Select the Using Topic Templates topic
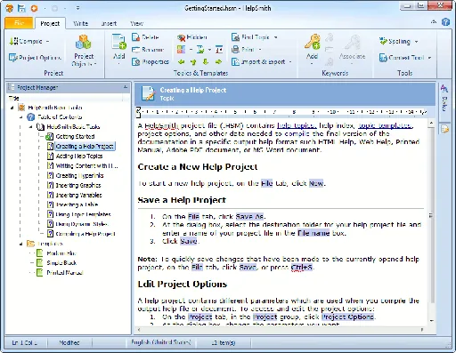The width and height of the screenshot is (456, 353). [x=83, y=214]
